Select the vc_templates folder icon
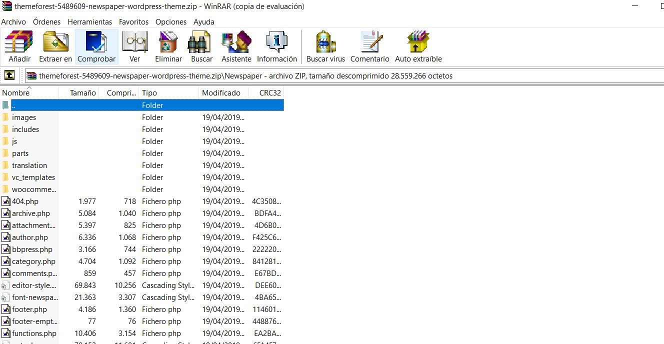This screenshot has height=344, width=664. (x=5, y=177)
